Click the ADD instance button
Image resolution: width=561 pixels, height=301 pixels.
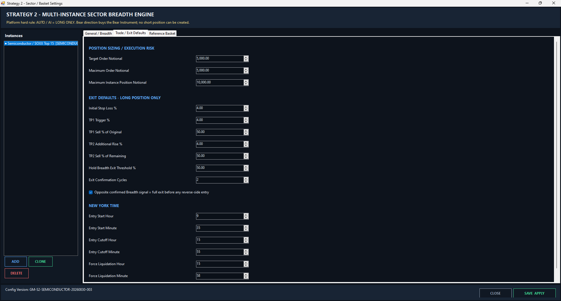[x=15, y=262]
